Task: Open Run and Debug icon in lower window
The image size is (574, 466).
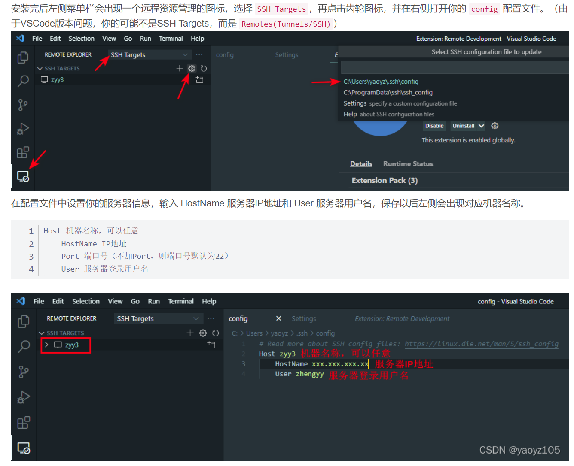Action: pos(24,397)
